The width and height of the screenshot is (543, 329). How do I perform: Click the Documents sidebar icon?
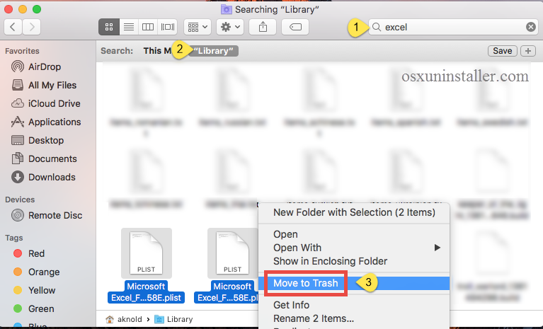coord(18,158)
